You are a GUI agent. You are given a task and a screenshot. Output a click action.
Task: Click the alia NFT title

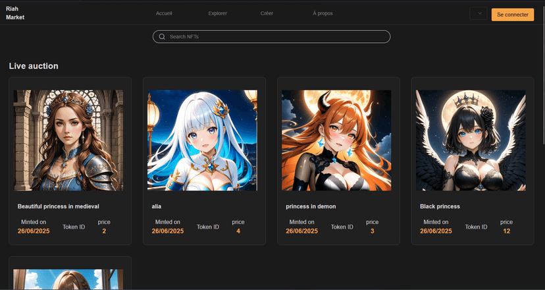click(x=157, y=206)
